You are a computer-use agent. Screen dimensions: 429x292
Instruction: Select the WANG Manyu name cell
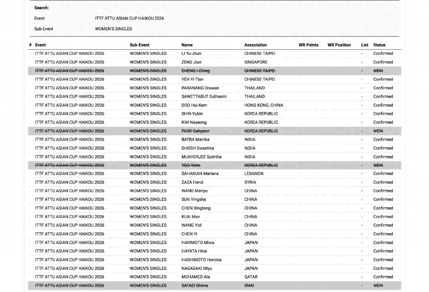coord(194,191)
